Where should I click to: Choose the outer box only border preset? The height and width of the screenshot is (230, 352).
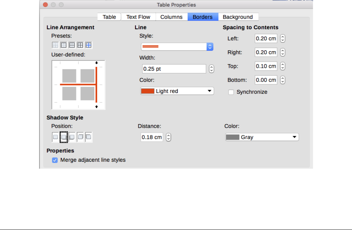click(64, 45)
